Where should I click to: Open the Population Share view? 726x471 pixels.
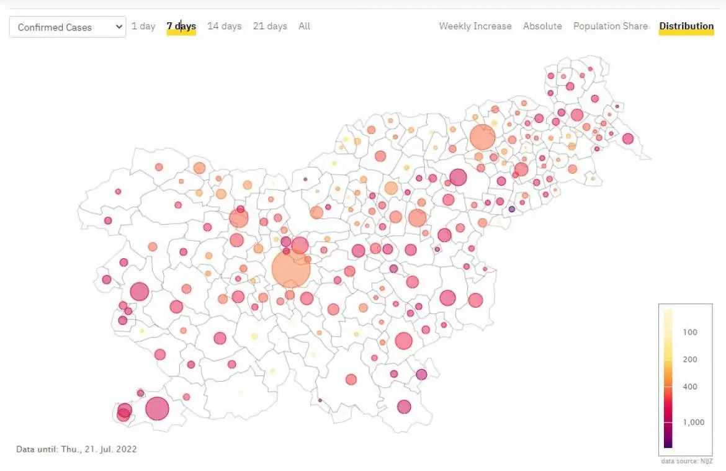pyautogui.click(x=610, y=26)
